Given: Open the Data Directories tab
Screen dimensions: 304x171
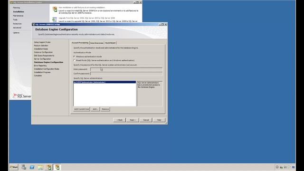Looking at the screenshot, I should tap(96, 43).
